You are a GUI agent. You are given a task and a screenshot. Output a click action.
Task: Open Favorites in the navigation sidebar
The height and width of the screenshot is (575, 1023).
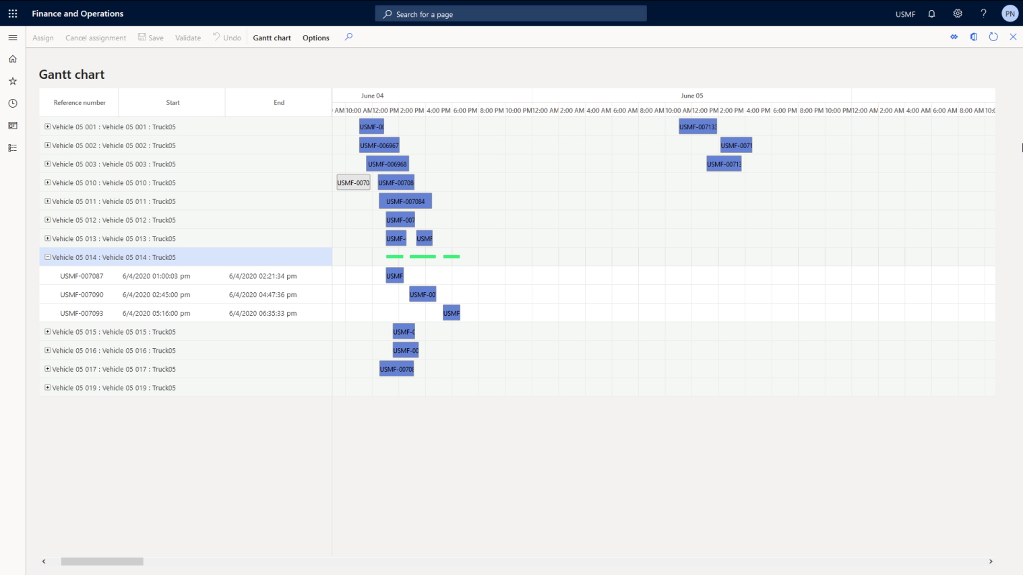(12, 81)
